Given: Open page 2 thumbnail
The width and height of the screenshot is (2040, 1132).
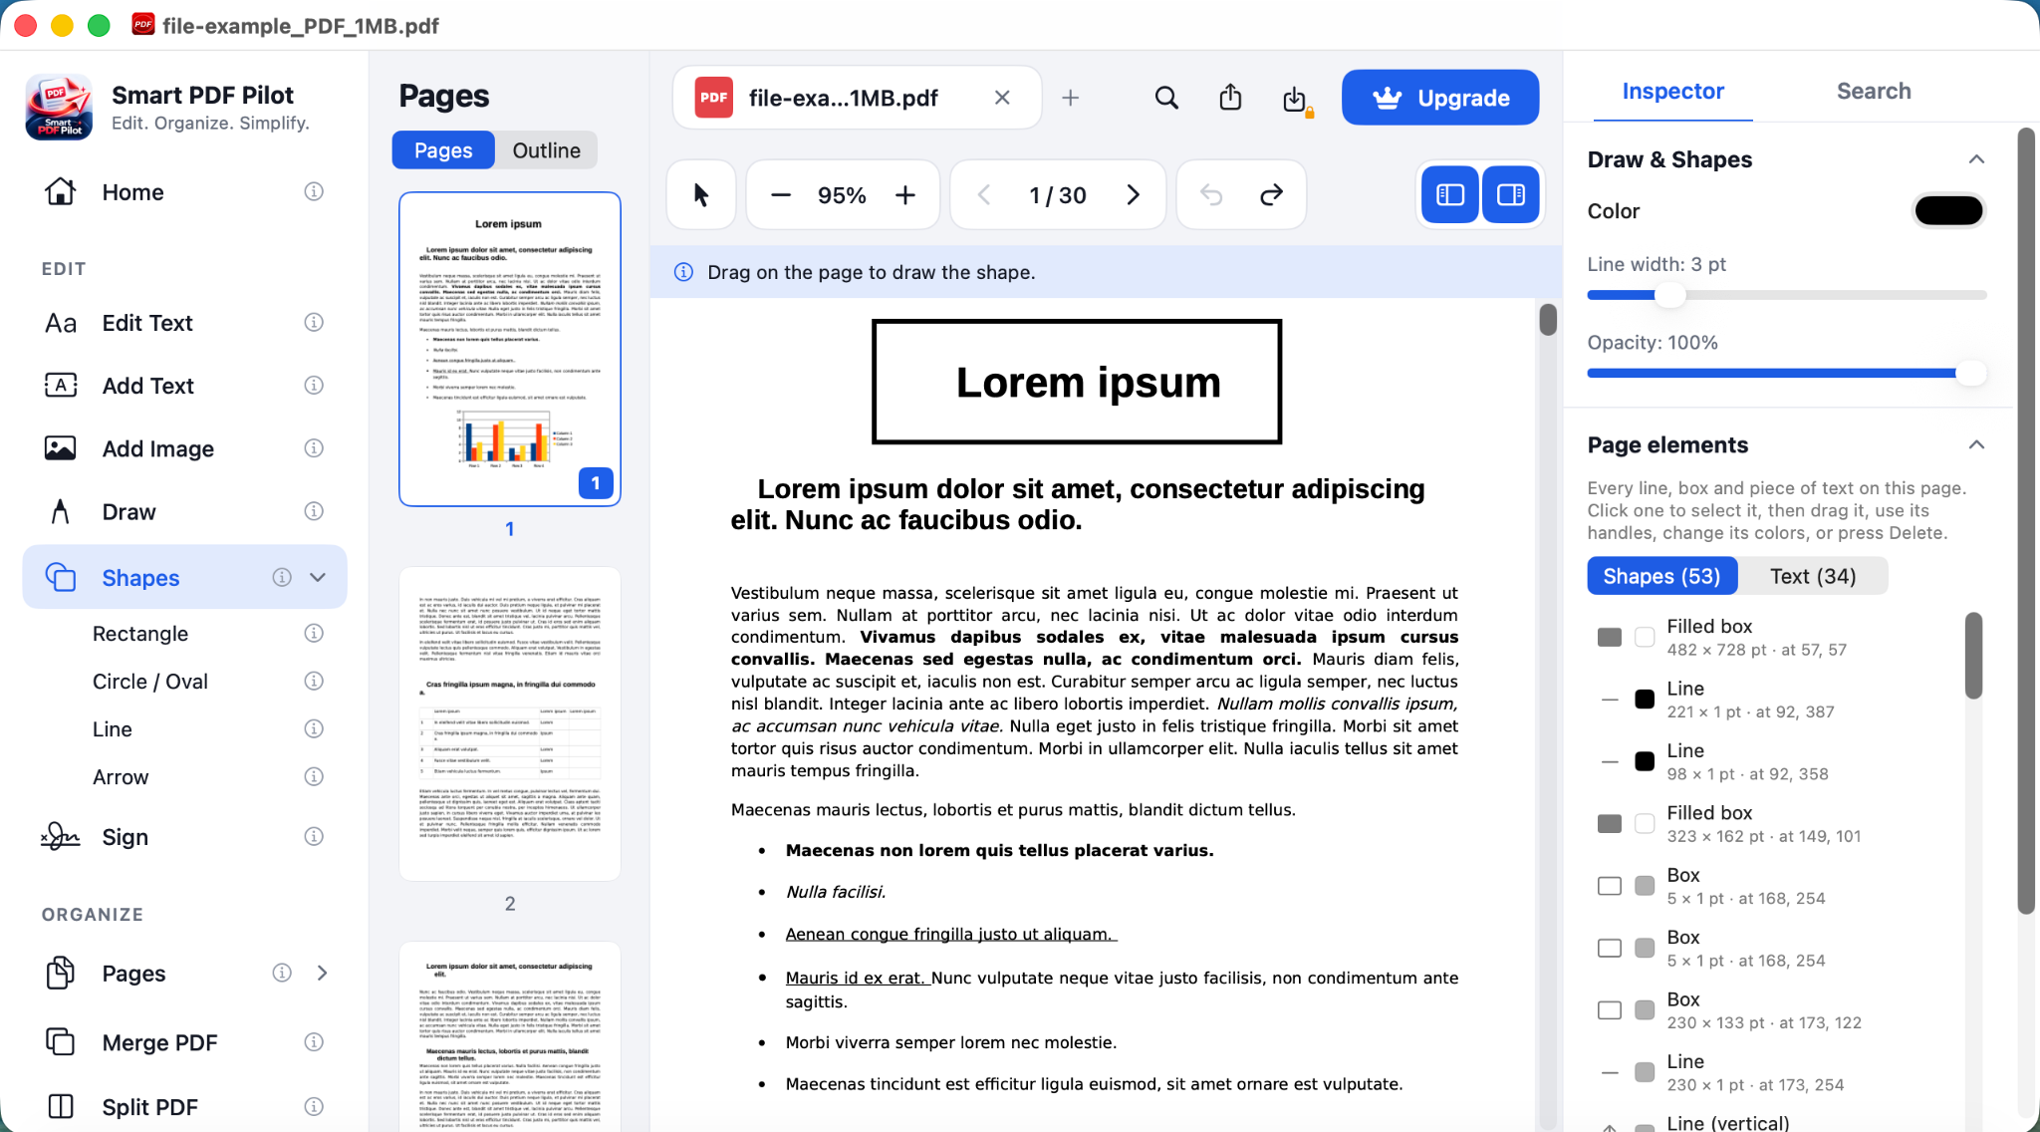Looking at the screenshot, I should (510, 723).
